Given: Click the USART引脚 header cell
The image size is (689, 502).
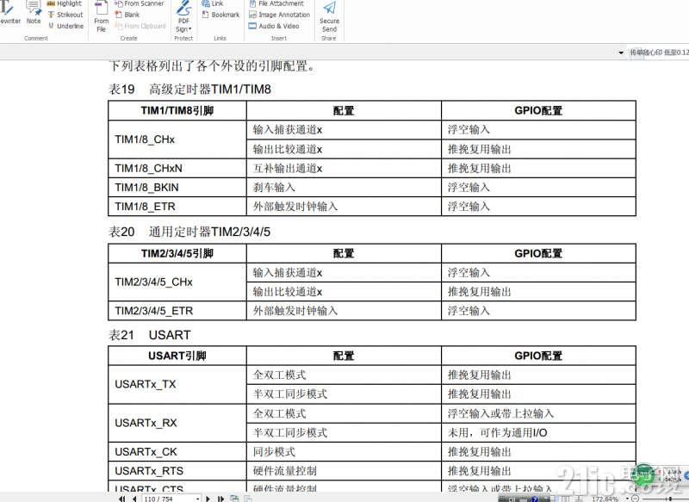Looking at the screenshot, I should click(177, 356).
